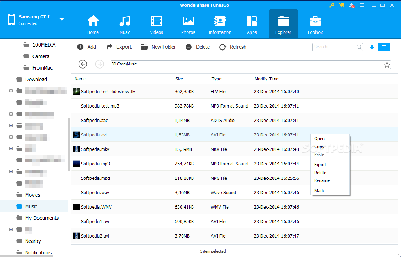This screenshot has width=401, height=257.
Task: Go to the Music section icon
Action: [x=125, y=21]
